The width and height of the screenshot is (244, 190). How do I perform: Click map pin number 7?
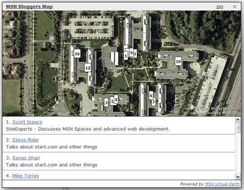[154, 102]
